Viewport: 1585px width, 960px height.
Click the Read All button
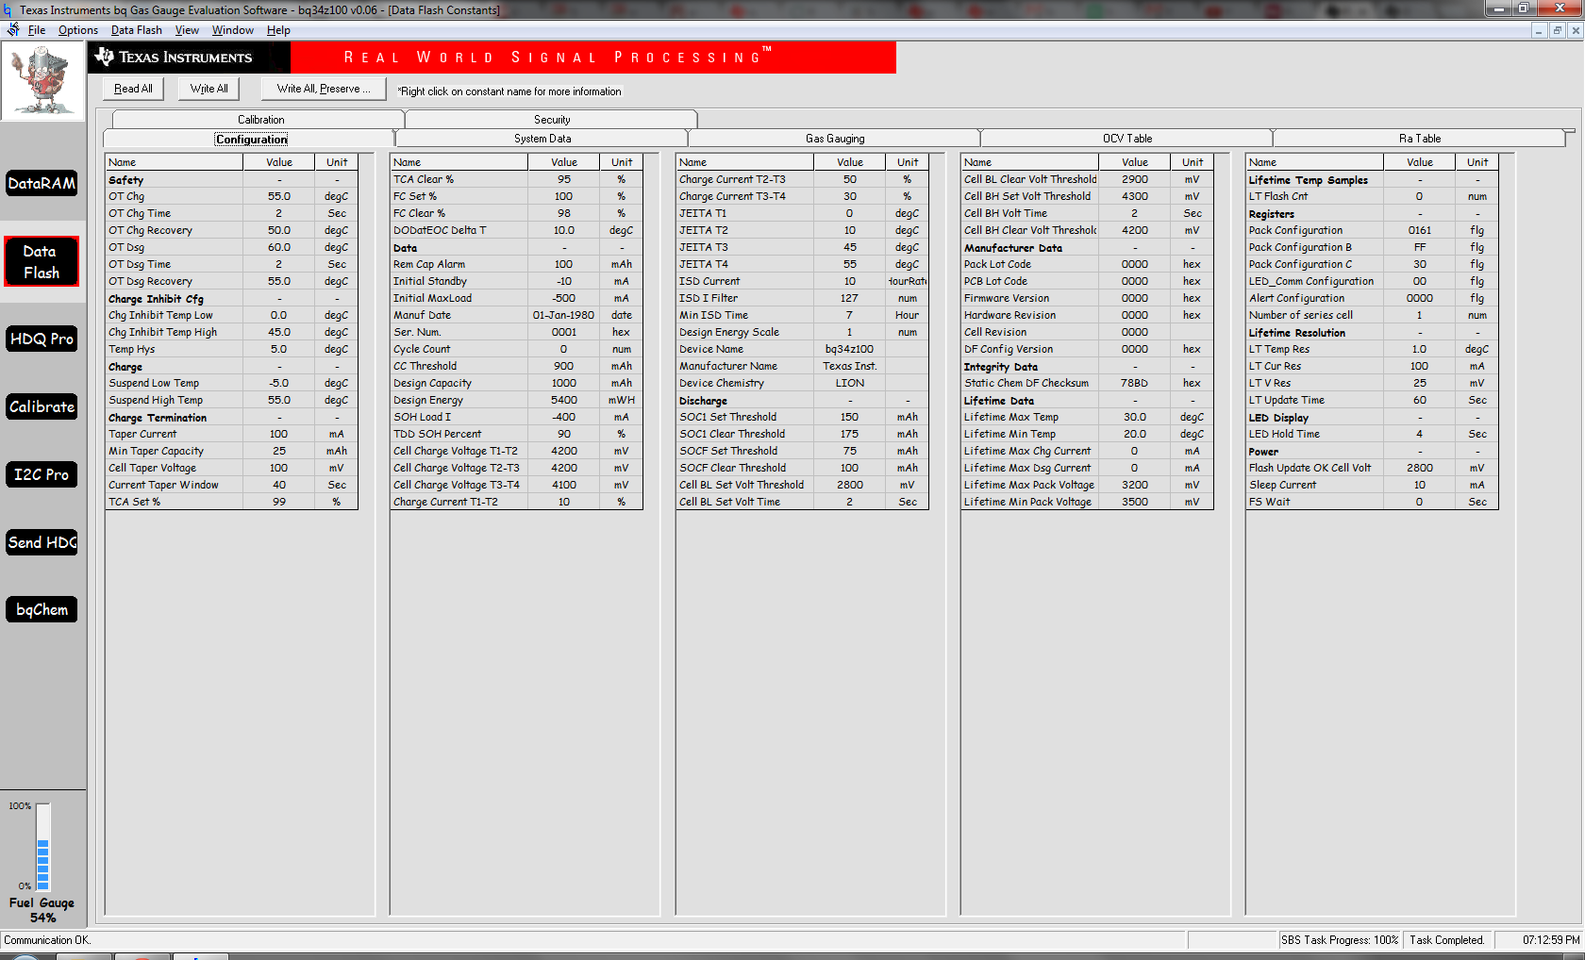pyautogui.click(x=133, y=89)
